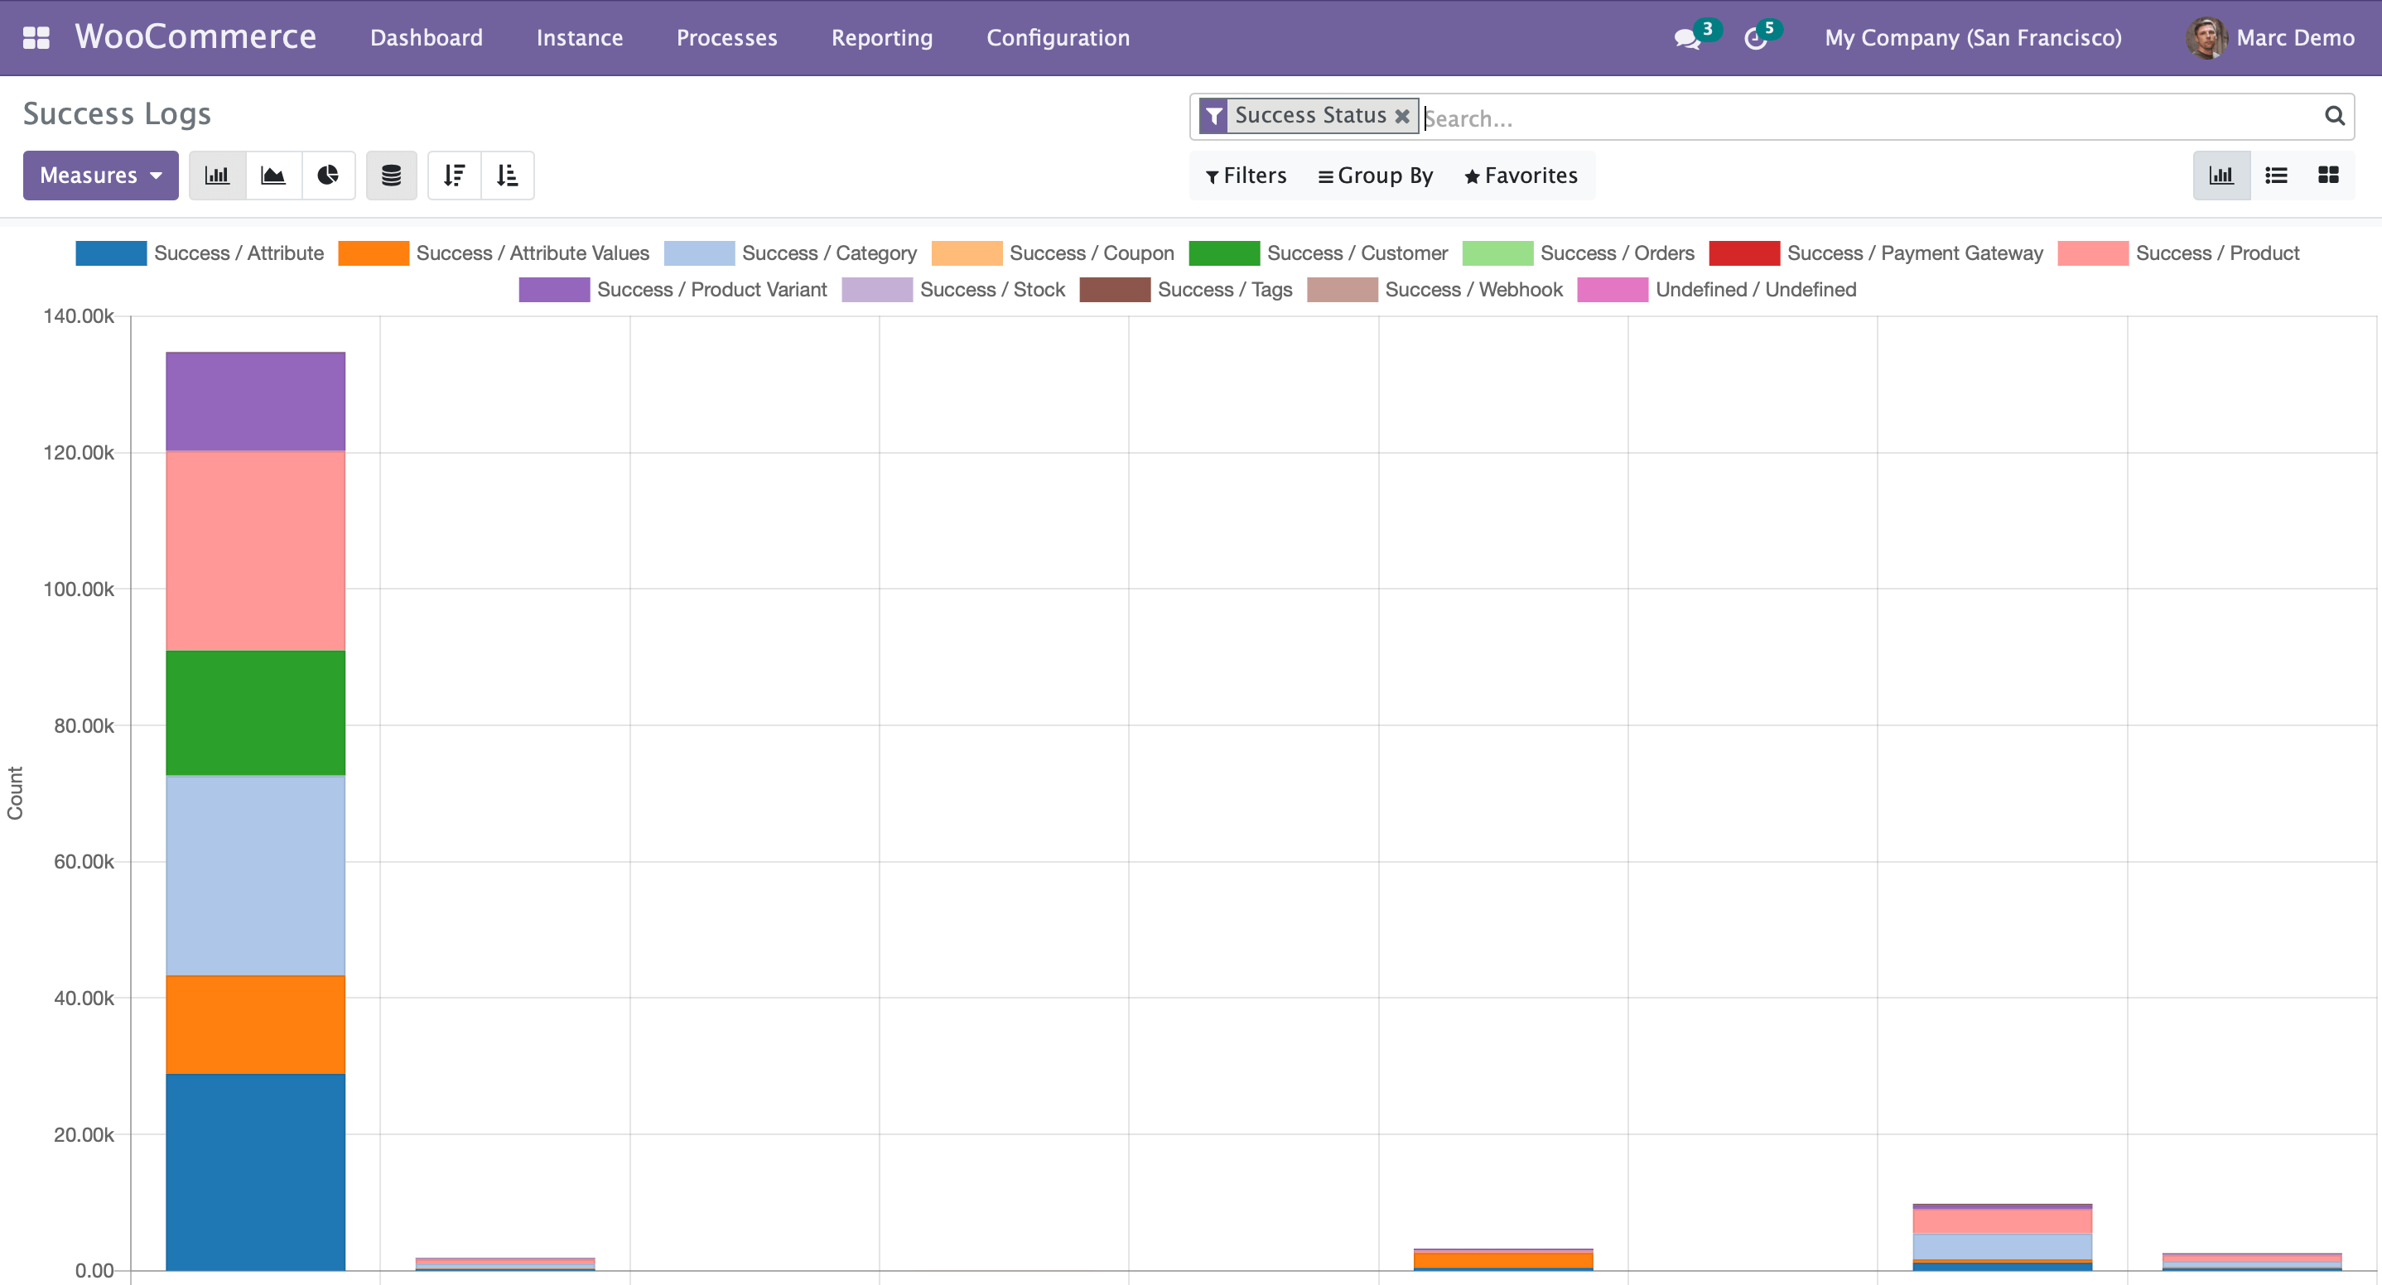Toggle stacked chart mode
Screen dimensions: 2382x1285
click(x=391, y=176)
